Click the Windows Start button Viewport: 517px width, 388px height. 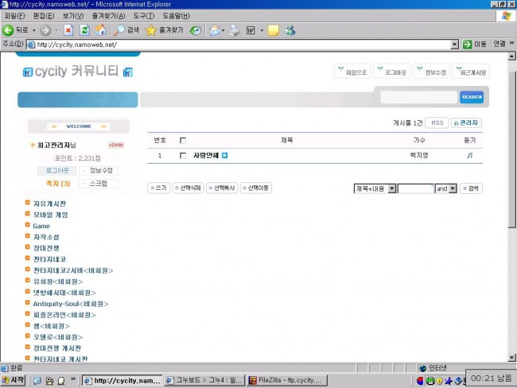[x=14, y=381]
